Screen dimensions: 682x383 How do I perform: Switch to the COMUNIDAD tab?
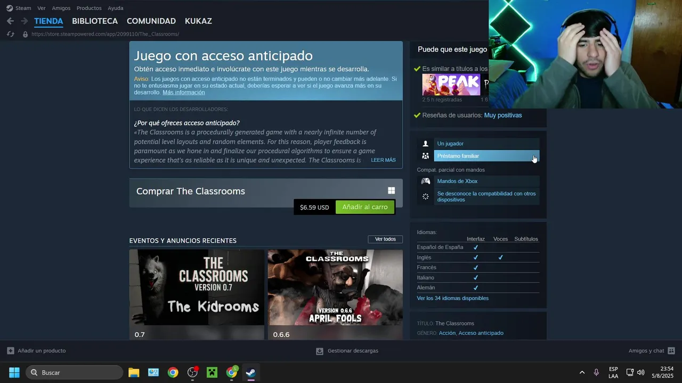pos(151,21)
